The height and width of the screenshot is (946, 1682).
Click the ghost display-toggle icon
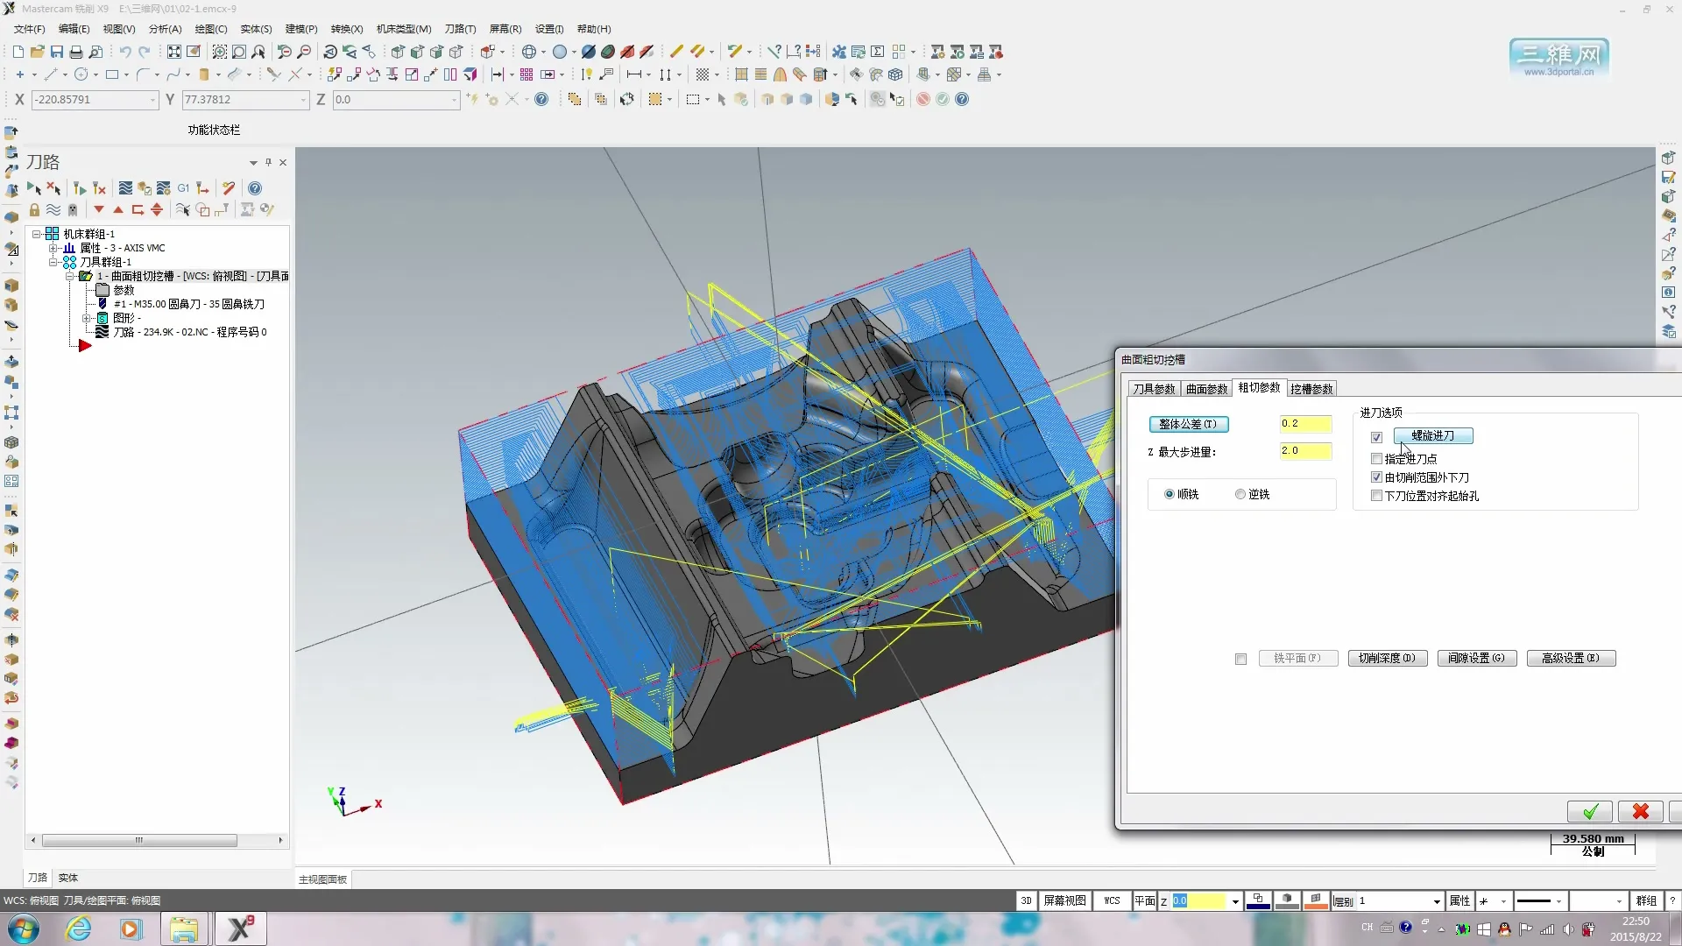click(x=73, y=210)
